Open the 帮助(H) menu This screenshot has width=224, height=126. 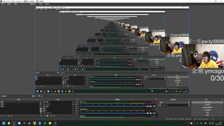[x=47, y=4]
